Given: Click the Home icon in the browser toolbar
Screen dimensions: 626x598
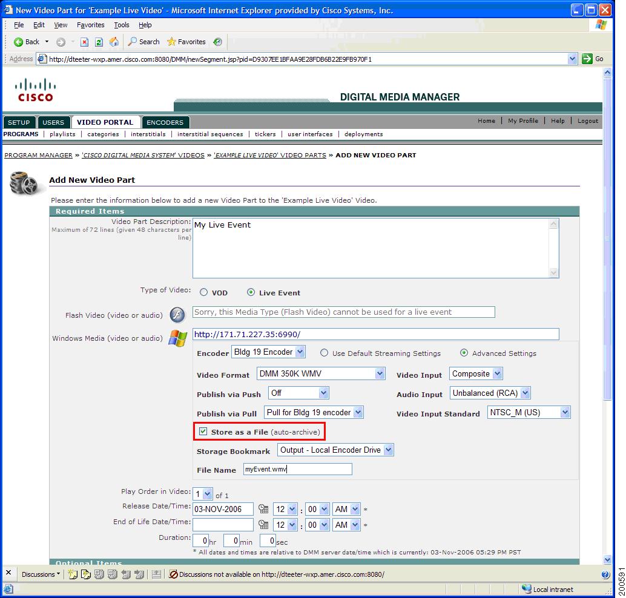Looking at the screenshot, I should (113, 42).
